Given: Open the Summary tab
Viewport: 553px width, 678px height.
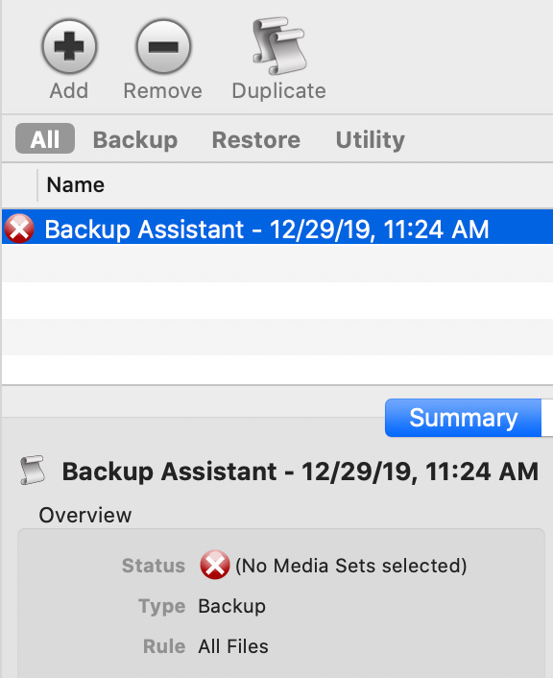Looking at the screenshot, I should click(x=463, y=418).
